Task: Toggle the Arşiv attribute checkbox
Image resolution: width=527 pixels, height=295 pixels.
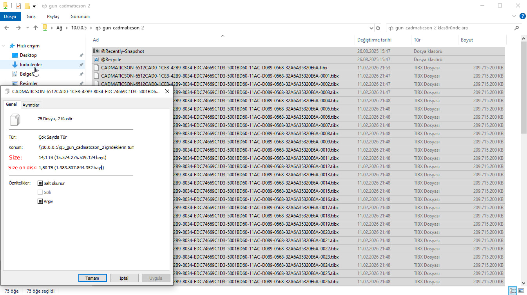Action: (x=40, y=201)
